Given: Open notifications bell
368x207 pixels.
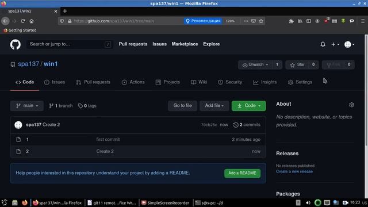Looking at the screenshot, I should [323, 44].
